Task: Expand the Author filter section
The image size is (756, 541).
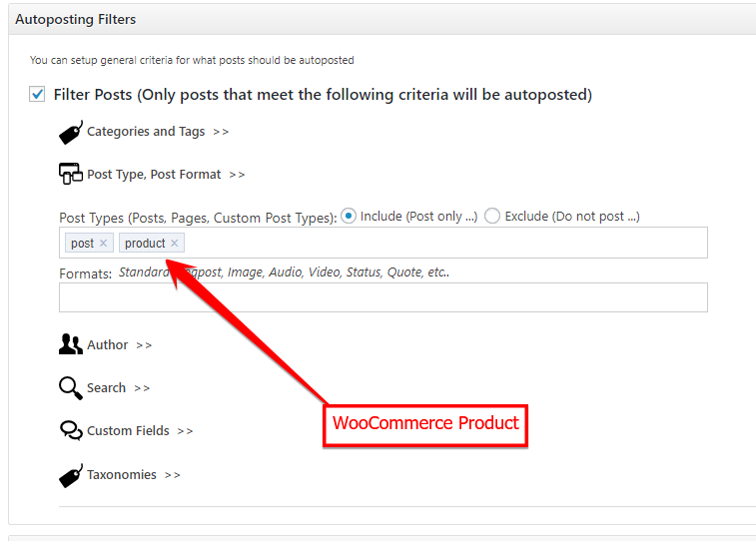Action: coord(119,345)
